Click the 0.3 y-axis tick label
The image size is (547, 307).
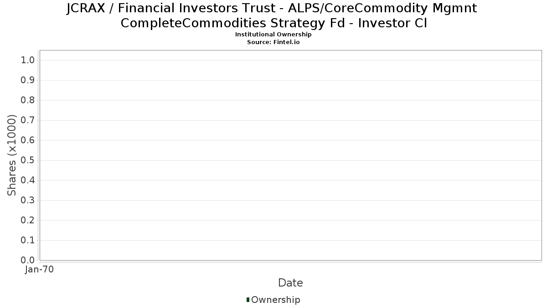[x=28, y=201]
